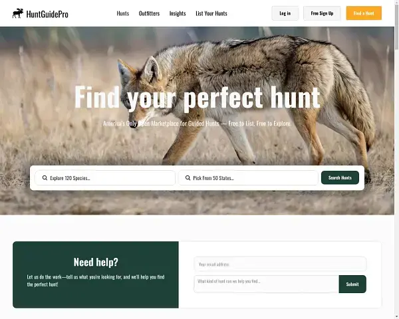
Task: Select List Your Hunts in navigation
Action: point(211,13)
